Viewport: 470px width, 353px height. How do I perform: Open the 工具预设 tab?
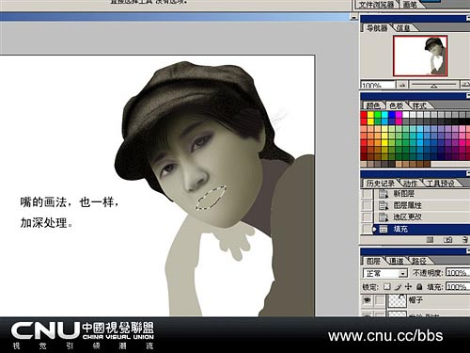point(440,184)
